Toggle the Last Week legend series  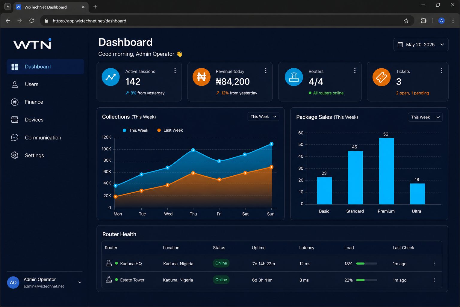[170, 130]
